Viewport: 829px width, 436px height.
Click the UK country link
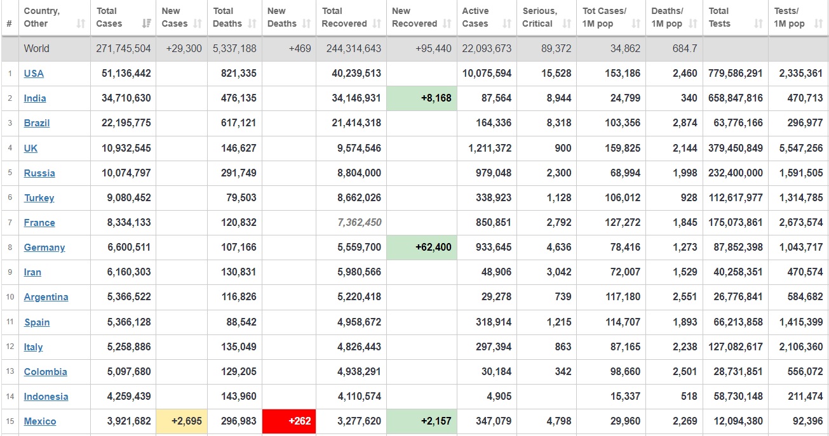coord(30,149)
